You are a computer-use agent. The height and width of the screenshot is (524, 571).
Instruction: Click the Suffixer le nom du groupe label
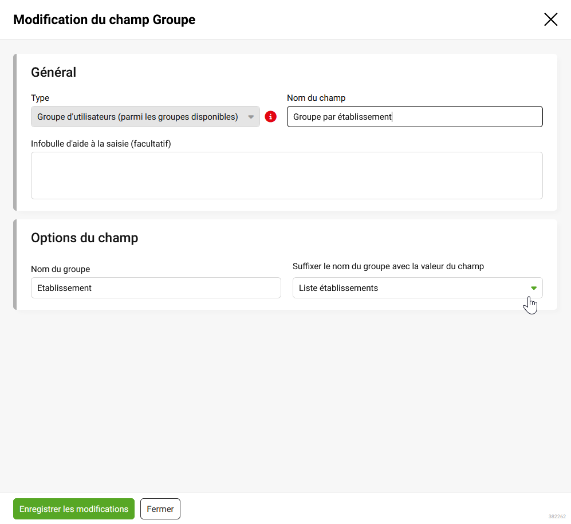tap(388, 266)
